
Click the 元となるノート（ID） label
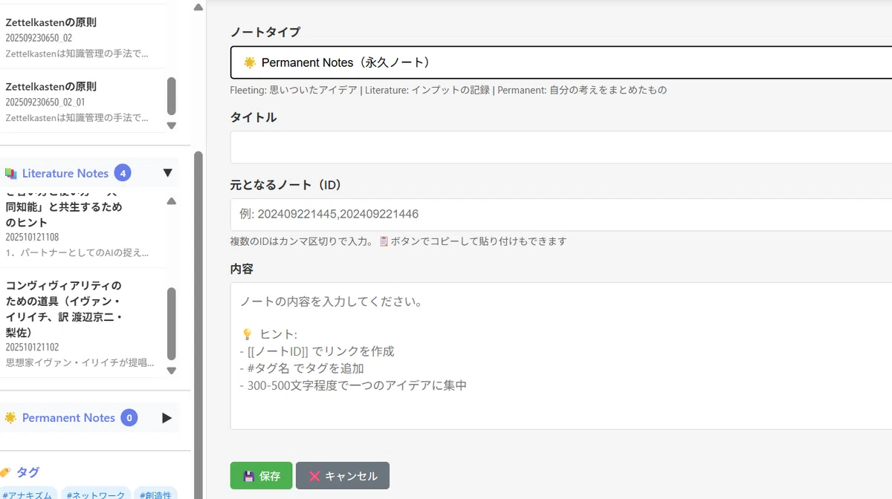285,184
